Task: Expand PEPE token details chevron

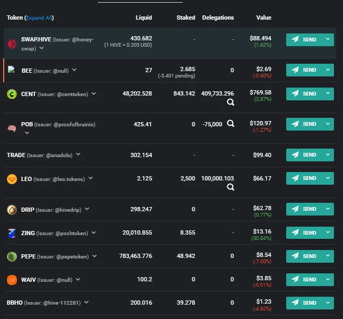Action: click(95, 256)
